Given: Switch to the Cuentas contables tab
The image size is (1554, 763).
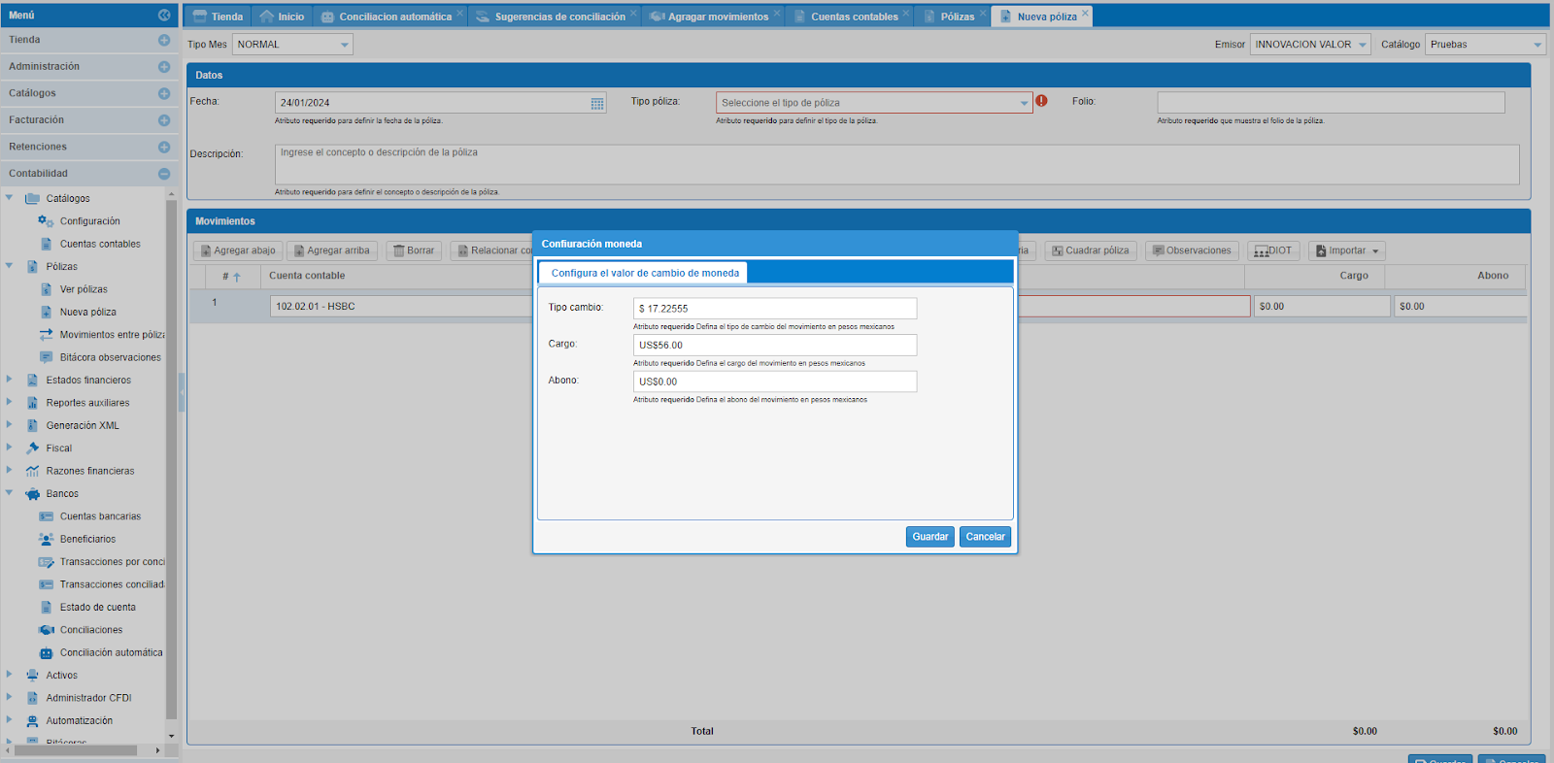Looking at the screenshot, I should point(854,17).
